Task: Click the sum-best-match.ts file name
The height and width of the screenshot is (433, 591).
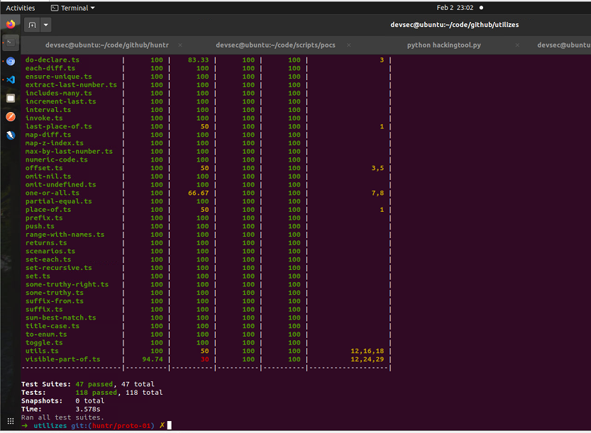Action: [x=61, y=317]
